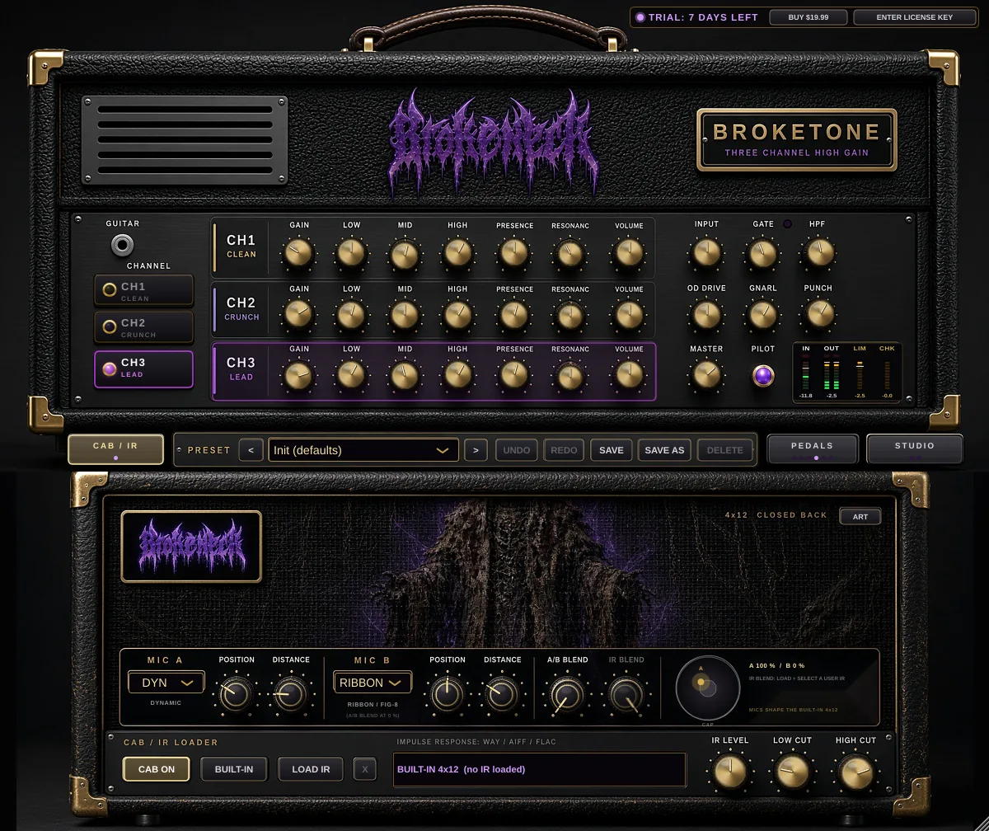Open the CAB / IR tab

(x=115, y=449)
